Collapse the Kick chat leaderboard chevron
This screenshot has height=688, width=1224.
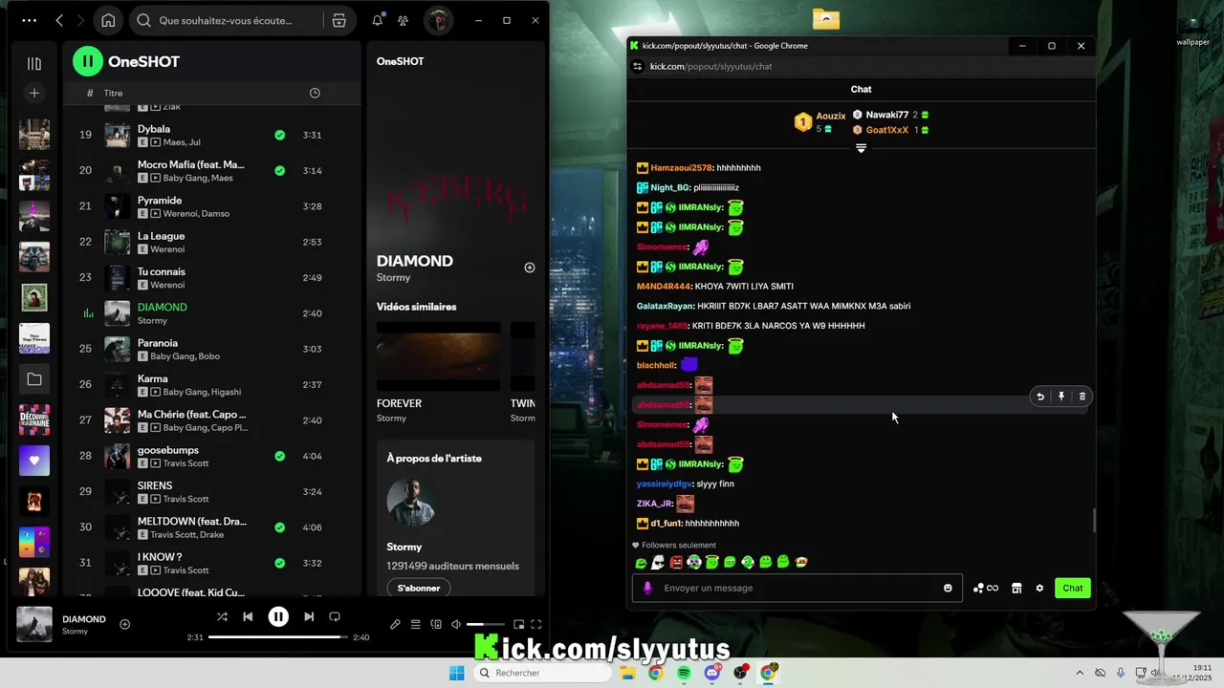861,148
